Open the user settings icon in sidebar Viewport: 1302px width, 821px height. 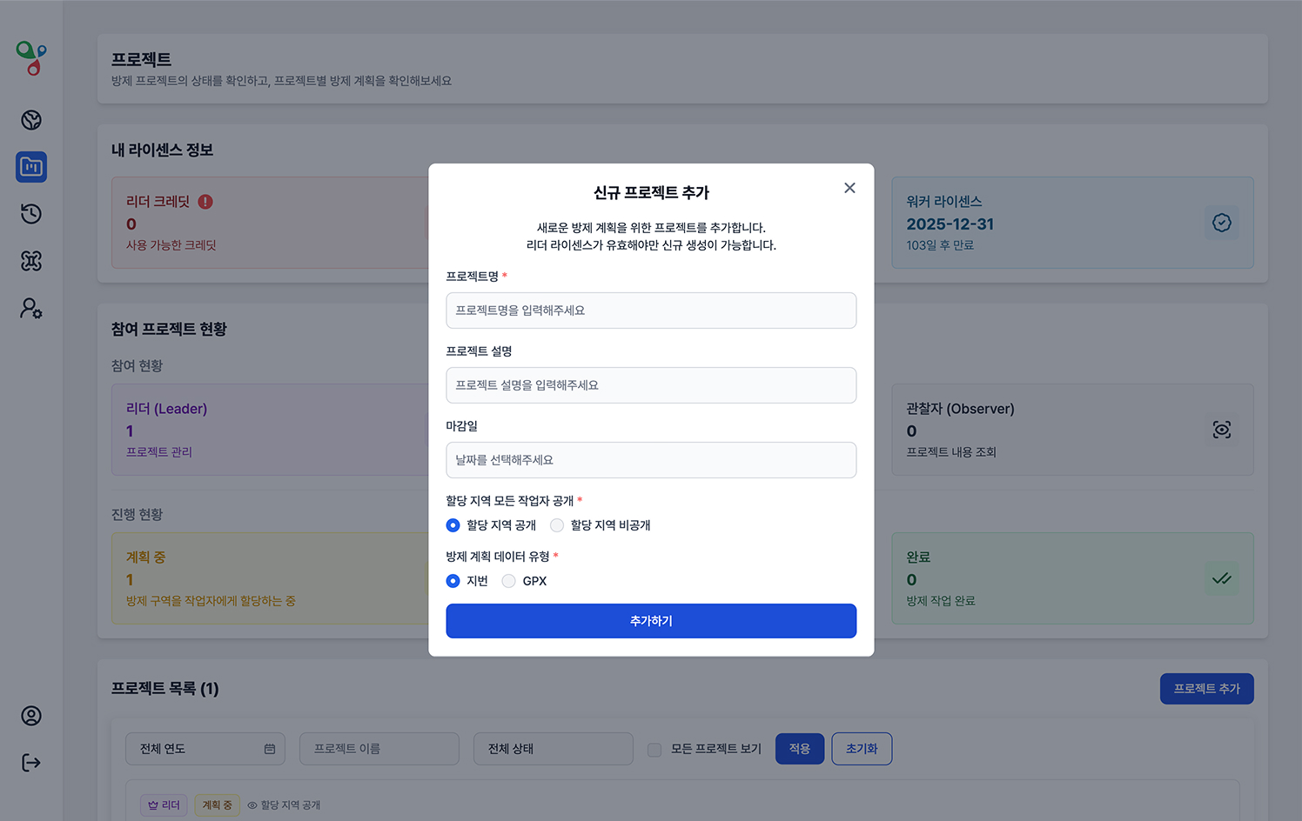coord(31,308)
